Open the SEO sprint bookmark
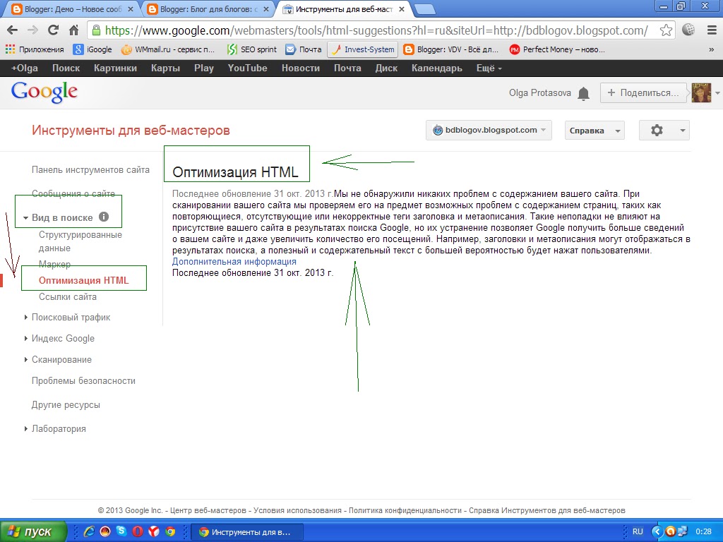Image resolution: width=723 pixels, height=542 pixels. (x=252, y=49)
